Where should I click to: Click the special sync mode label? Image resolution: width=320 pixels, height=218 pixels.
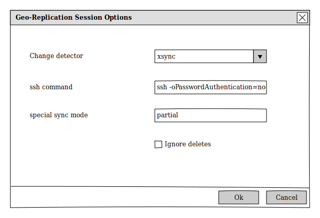(x=59, y=115)
